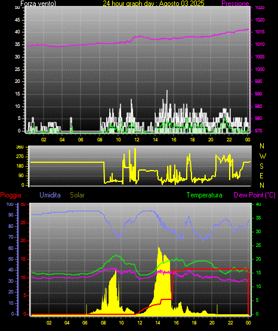Click the 'E' wind direction label
Image resolution: width=278 pixels, height=331 pixels.
point(261,175)
